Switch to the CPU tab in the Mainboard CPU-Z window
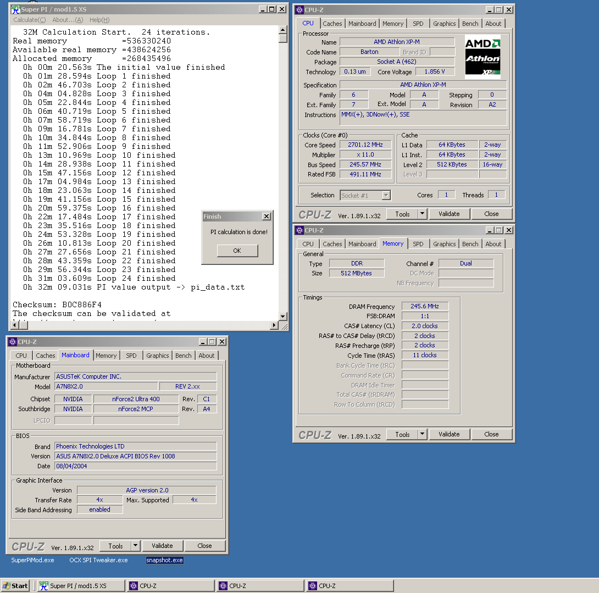The image size is (599, 593). (21, 356)
